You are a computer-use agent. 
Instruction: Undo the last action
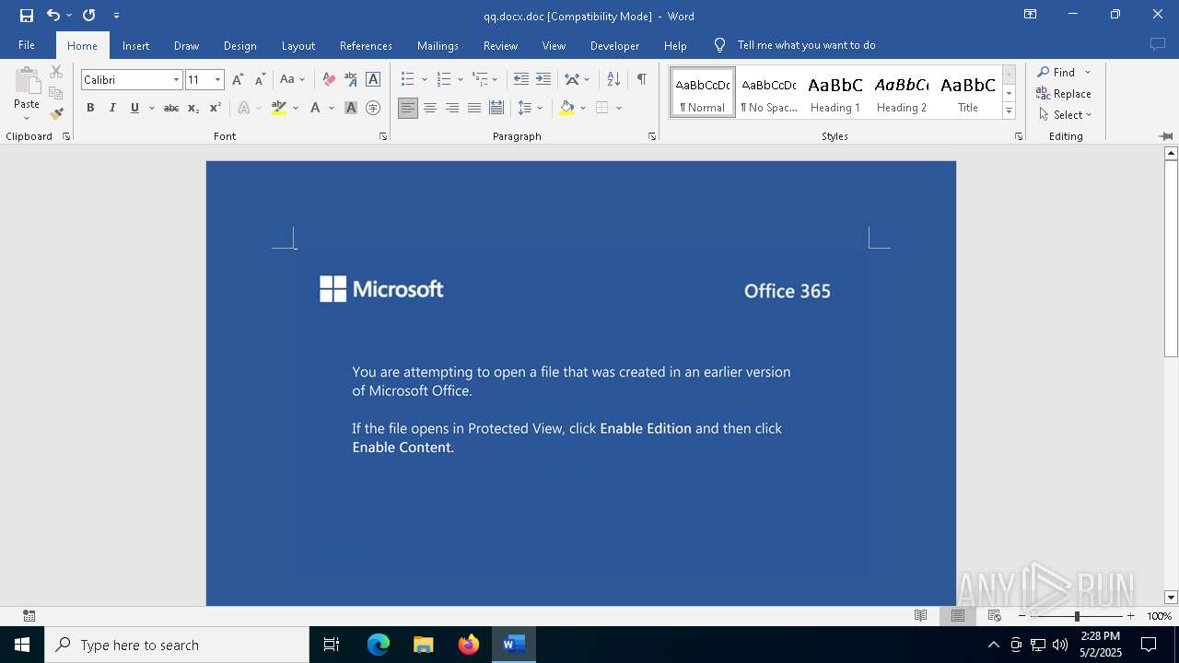pyautogui.click(x=53, y=15)
